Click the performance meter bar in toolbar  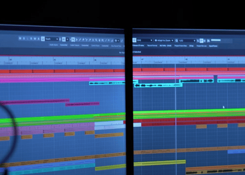216,40
